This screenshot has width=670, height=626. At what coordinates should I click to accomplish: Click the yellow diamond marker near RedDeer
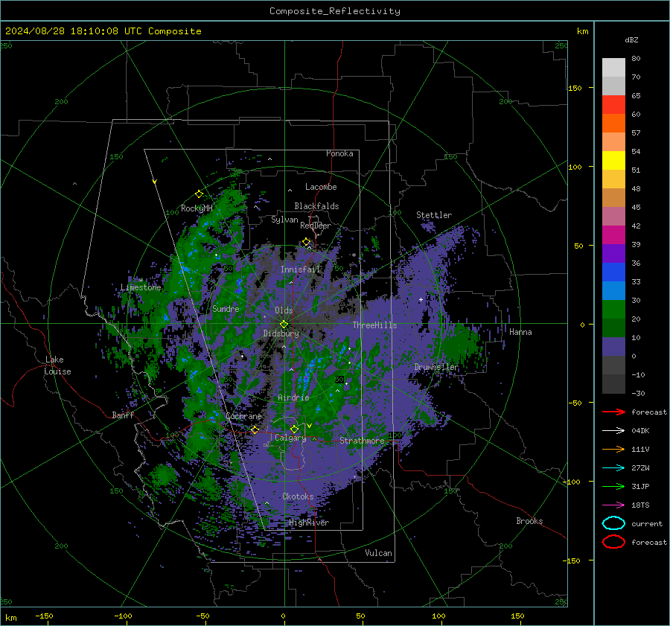click(306, 242)
